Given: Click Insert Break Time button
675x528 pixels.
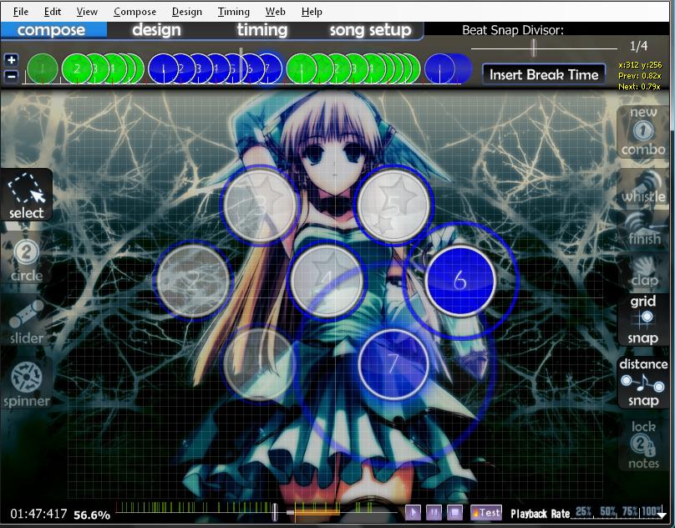Looking at the screenshot, I should [x=544, y=74].
